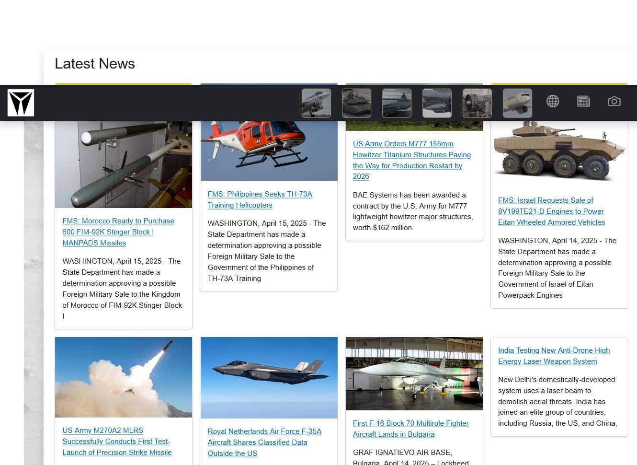Screen dimensions: 637x465
Task: Click the Latest News heading
Action: [x=95, y=64]
